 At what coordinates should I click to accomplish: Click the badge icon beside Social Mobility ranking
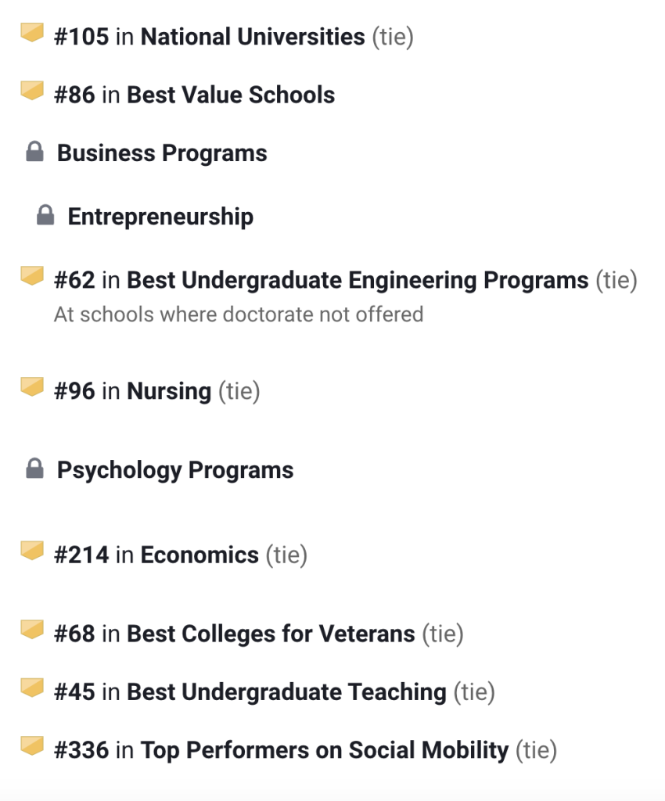[31, 746]
